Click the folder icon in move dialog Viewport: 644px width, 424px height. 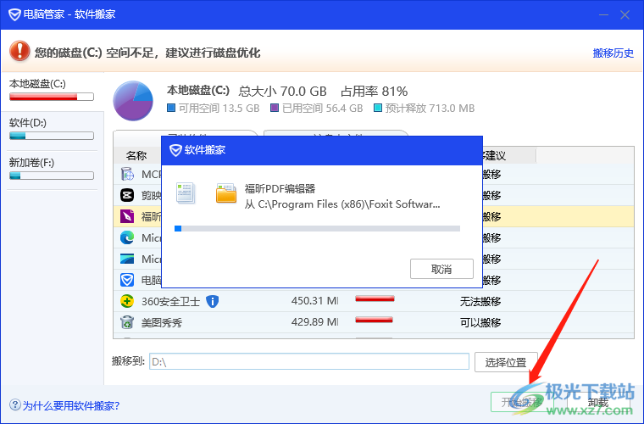[226, 193]
